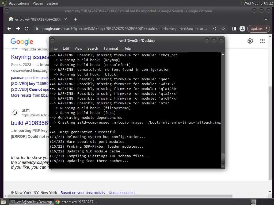This screenshot has height=205, width=274.
Task: Reload the Google search page
Action: point(26,29)
